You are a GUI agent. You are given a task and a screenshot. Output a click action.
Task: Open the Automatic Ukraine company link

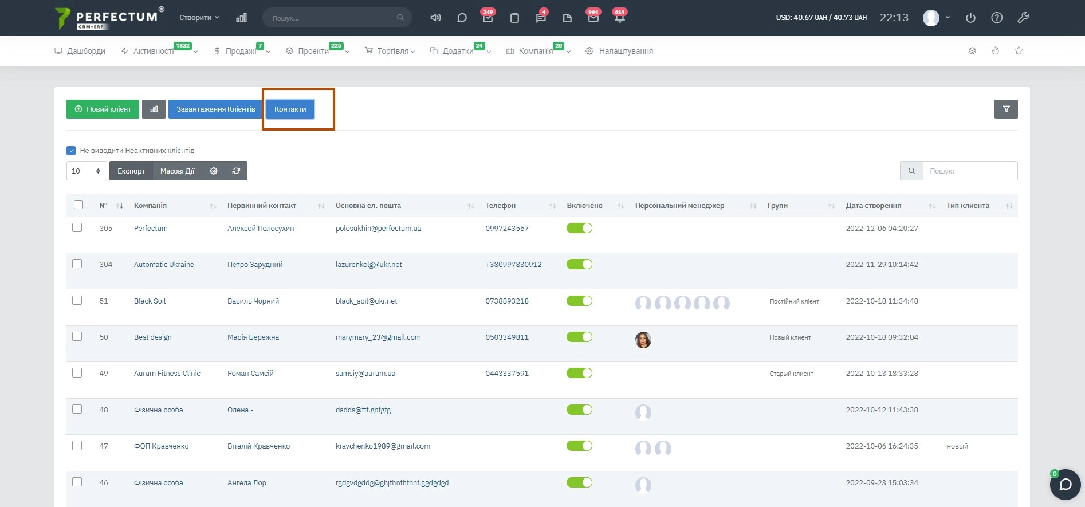click(x=164, y=264)
